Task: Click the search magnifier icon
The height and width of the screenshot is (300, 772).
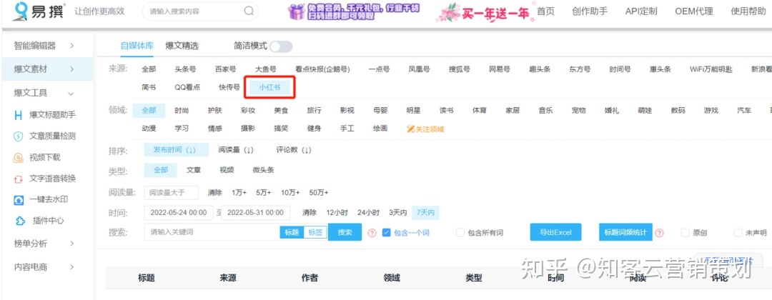Action: coord(249,11)
